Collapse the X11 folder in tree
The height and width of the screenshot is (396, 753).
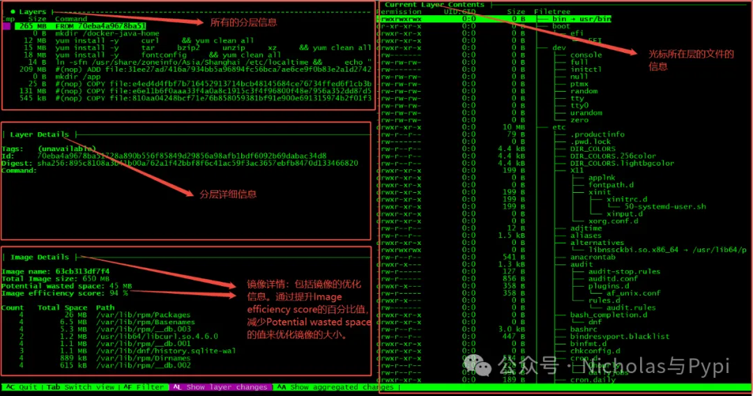577,171
